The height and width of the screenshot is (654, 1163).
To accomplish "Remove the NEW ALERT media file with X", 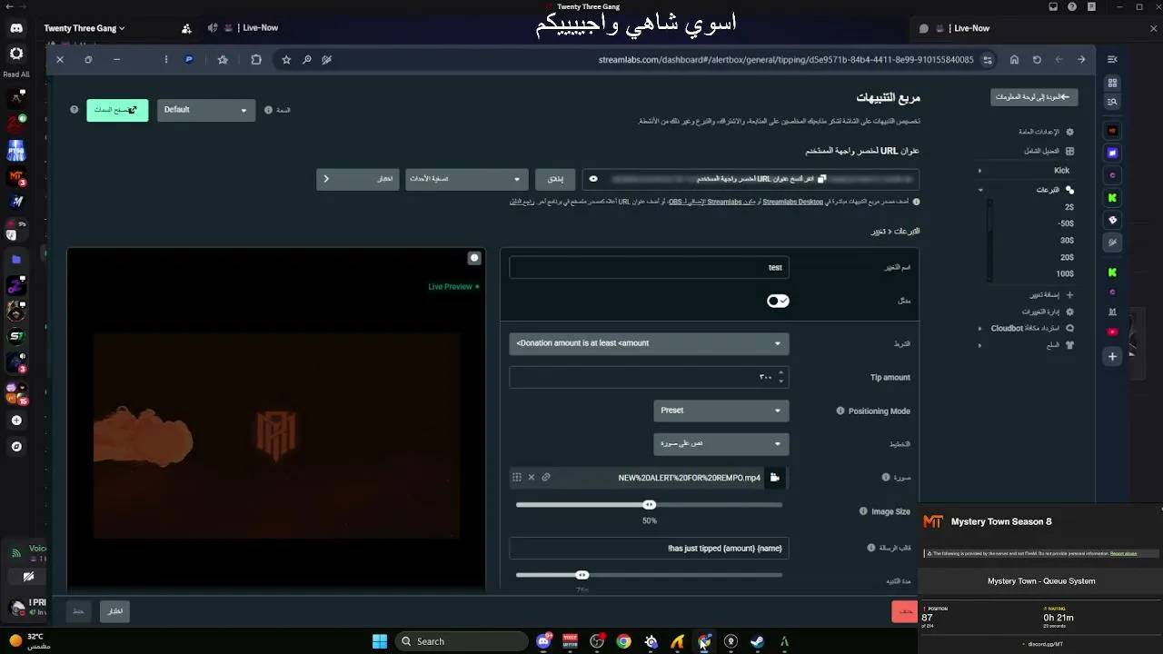I will coord(532,478).
